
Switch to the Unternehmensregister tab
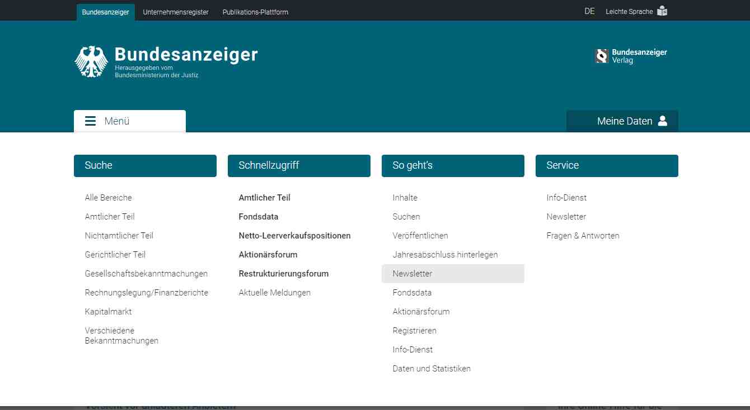[x=176, y=12]
